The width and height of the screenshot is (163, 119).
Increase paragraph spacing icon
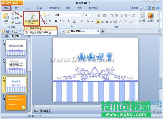click(121, 22)
